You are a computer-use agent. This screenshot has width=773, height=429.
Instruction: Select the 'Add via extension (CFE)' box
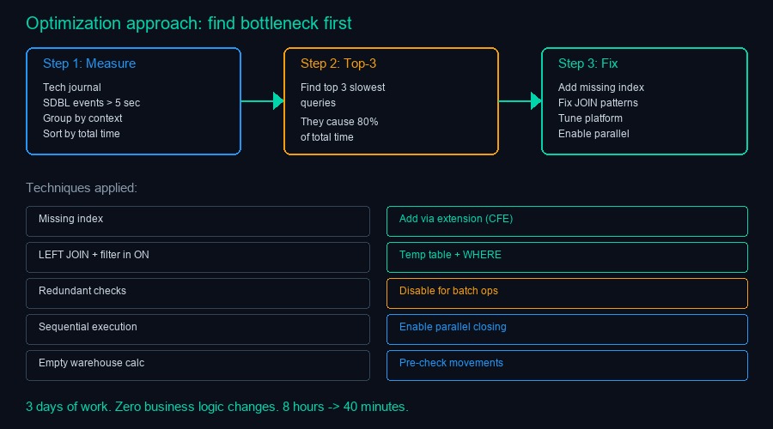(x=567, y=221)
